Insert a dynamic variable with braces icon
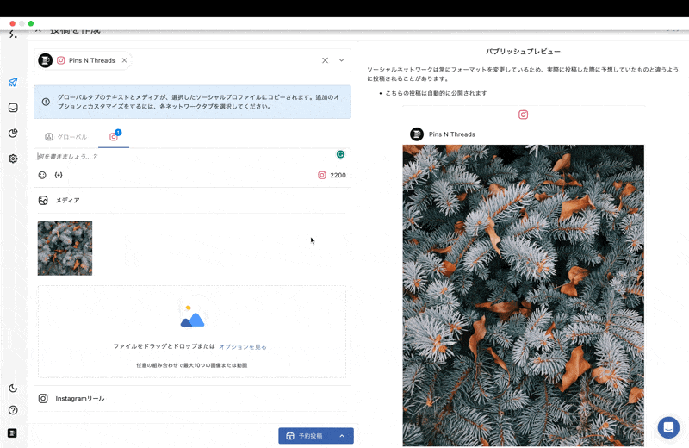 click(59, 175)
